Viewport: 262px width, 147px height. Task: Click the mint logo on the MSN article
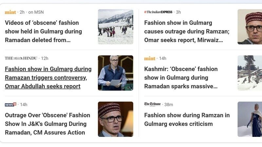tap(10, 12)
